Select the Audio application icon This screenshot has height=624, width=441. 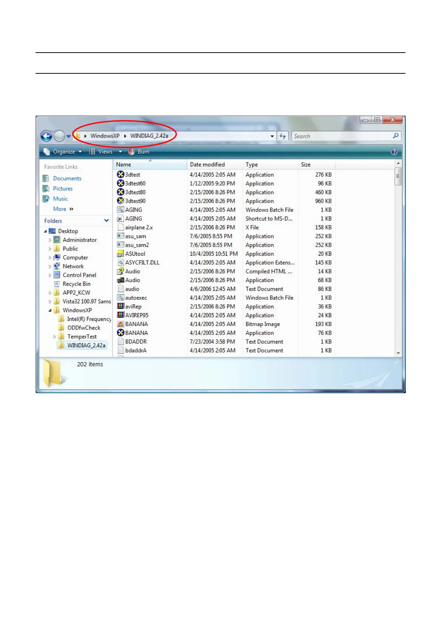[120, 280]
